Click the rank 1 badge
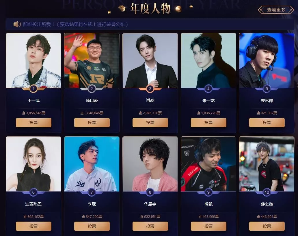This screenshot has width=298, height=236. 33,89
